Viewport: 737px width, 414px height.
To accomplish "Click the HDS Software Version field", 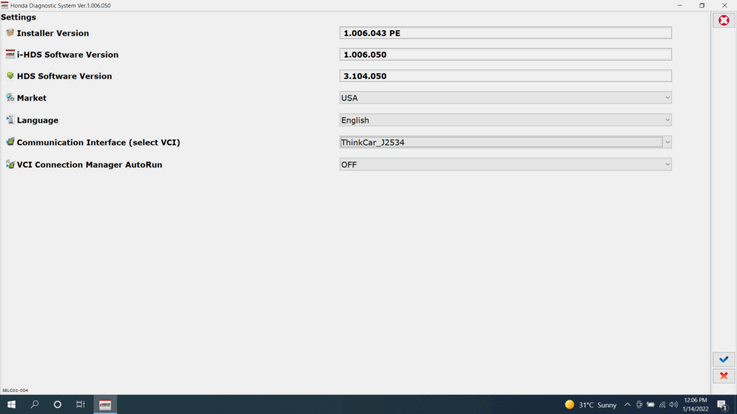I will coord(505,76).
